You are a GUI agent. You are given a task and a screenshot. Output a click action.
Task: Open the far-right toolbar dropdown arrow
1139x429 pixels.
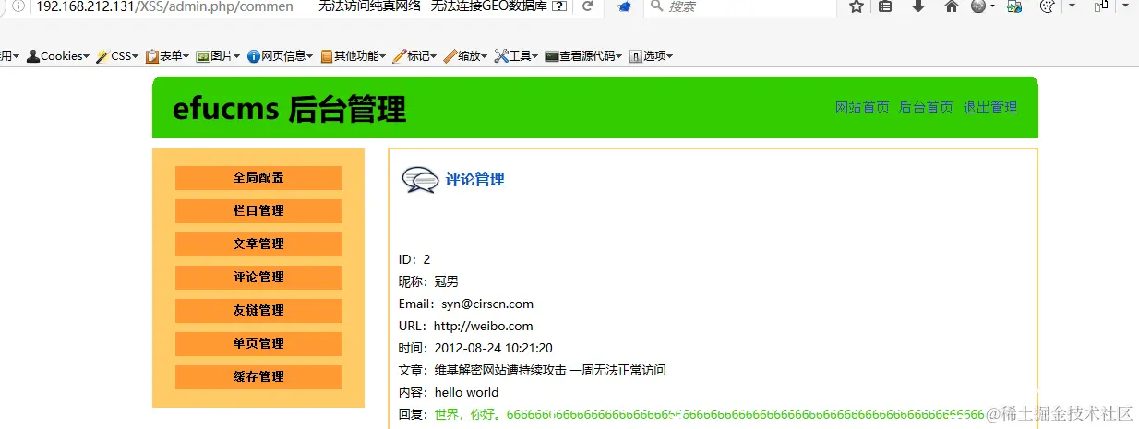pos(1126,6)
